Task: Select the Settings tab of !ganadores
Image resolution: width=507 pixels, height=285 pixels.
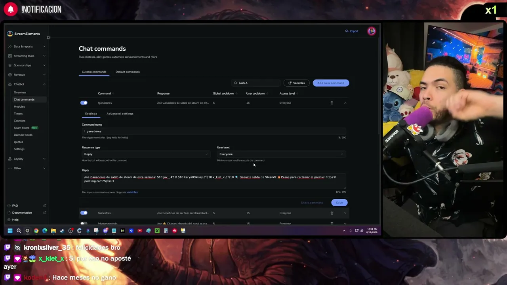Action: [x=91, y=114]
